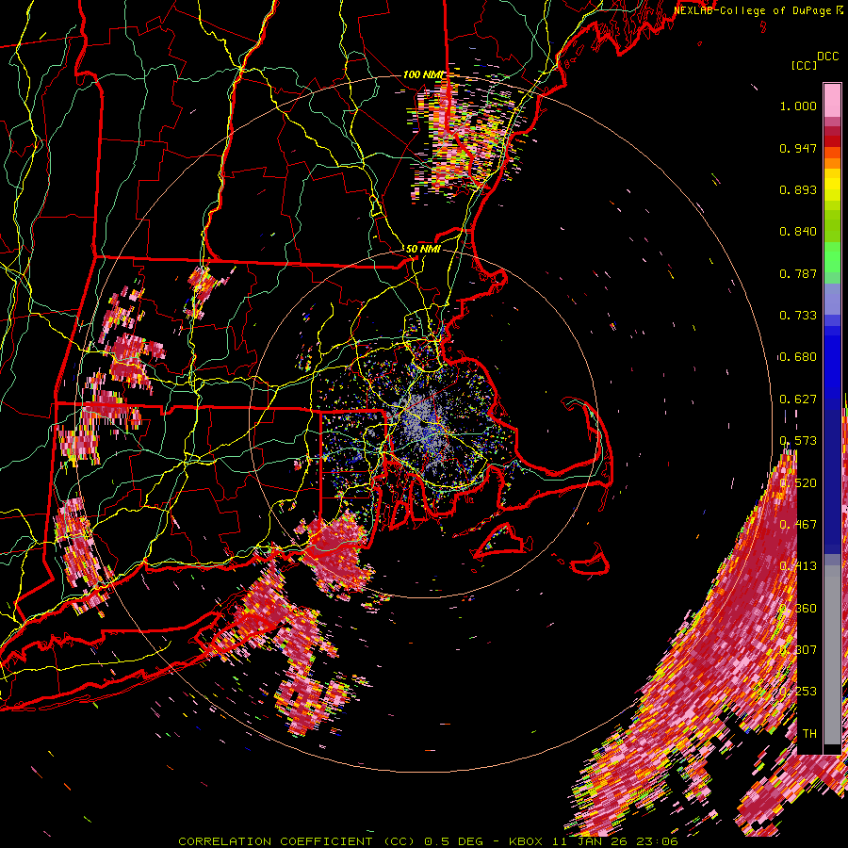Click the KBOX radar site identifier
The height and width of the screenshot is (848, 848).
pos(526,841)
